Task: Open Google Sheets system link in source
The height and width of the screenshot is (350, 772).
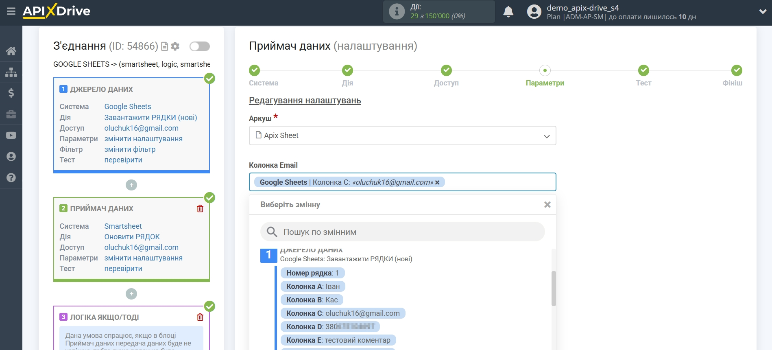Action: click(128, 107)
